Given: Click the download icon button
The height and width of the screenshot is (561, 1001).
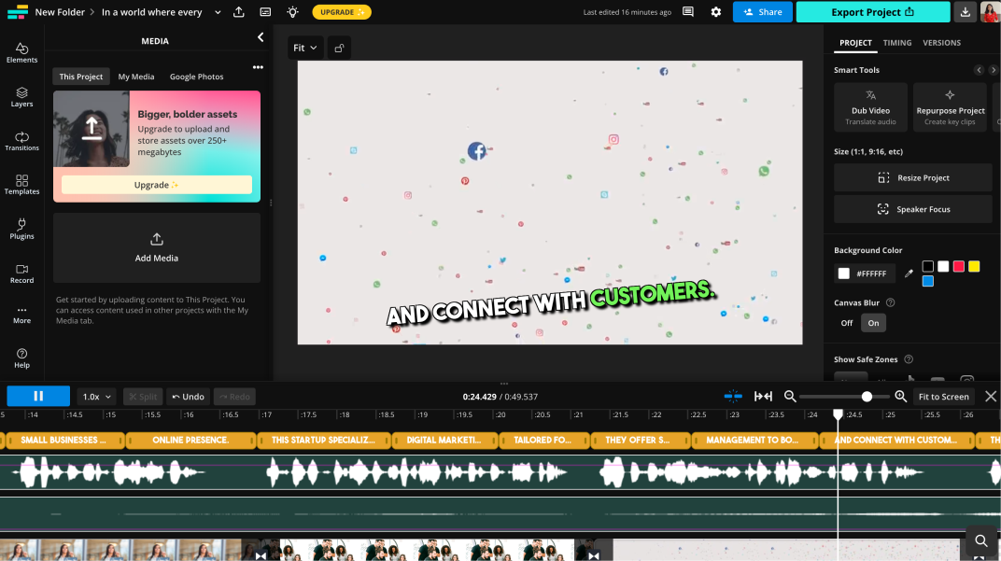Looking at the screenshot, I should (x=966, y=12).
